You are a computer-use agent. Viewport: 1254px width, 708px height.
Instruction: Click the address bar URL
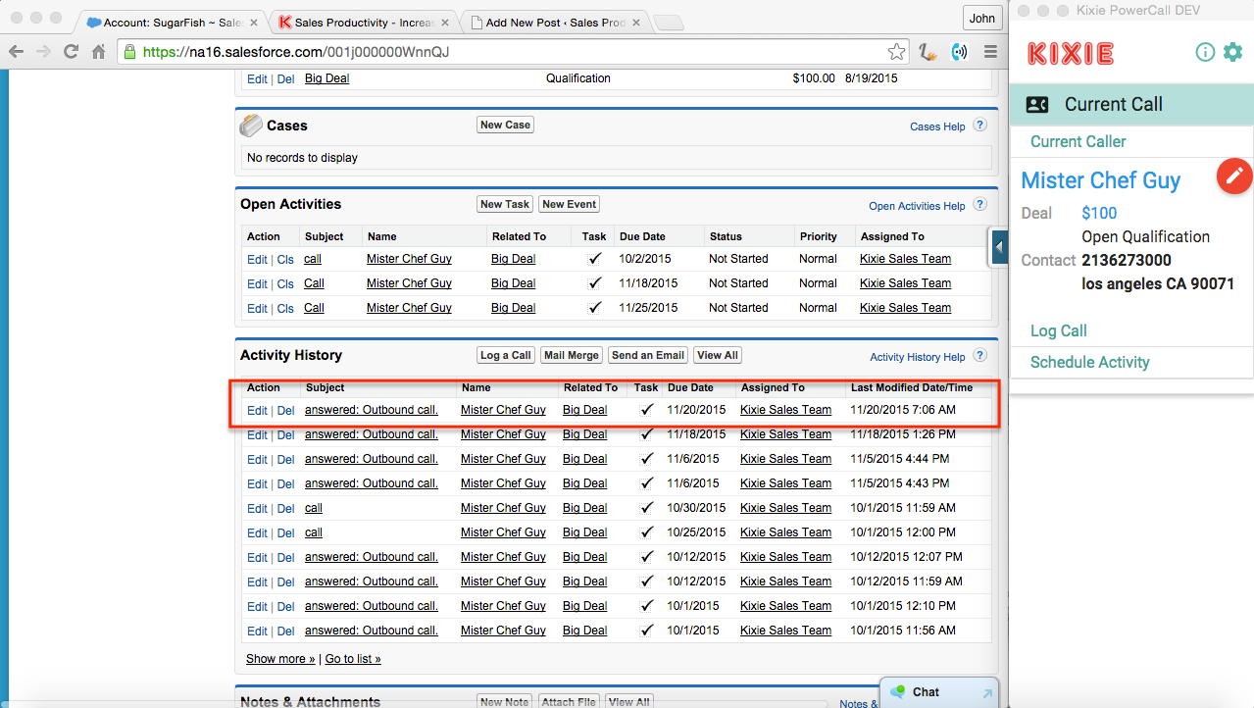296,52
